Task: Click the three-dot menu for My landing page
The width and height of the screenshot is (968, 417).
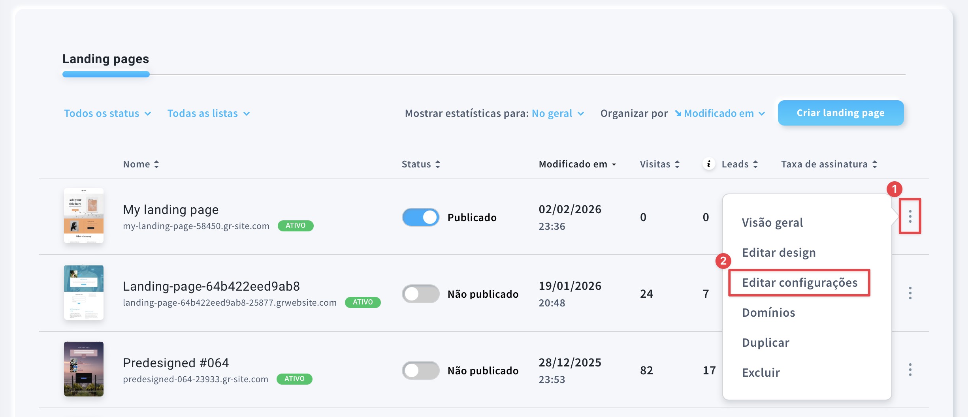Action: pyautogui.click(x=910, y=216)
